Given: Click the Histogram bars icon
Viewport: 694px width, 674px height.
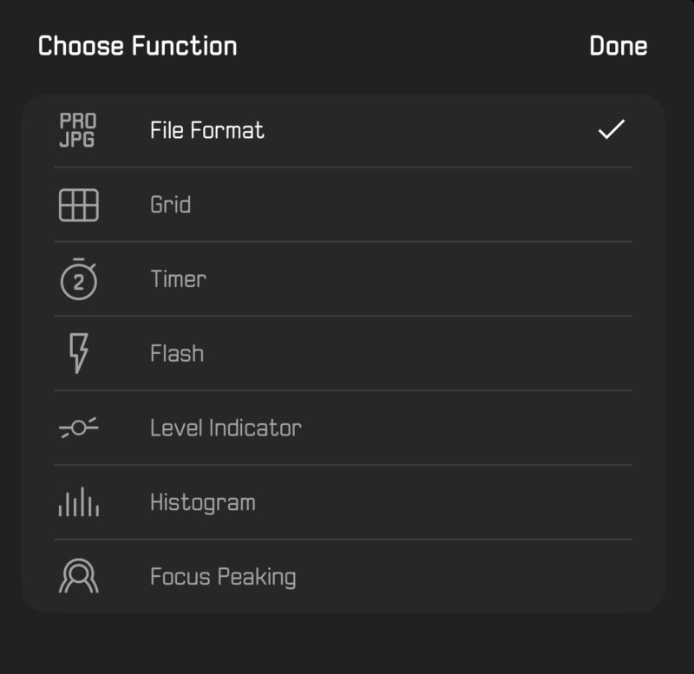Looking at the screenshot, I should click(78, 501).
